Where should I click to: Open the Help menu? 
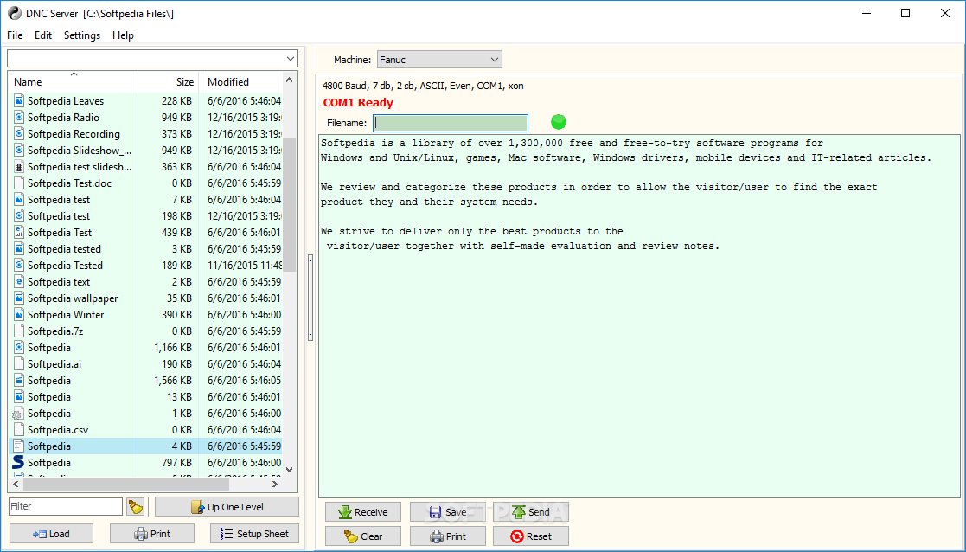click(x=123, y=35)
